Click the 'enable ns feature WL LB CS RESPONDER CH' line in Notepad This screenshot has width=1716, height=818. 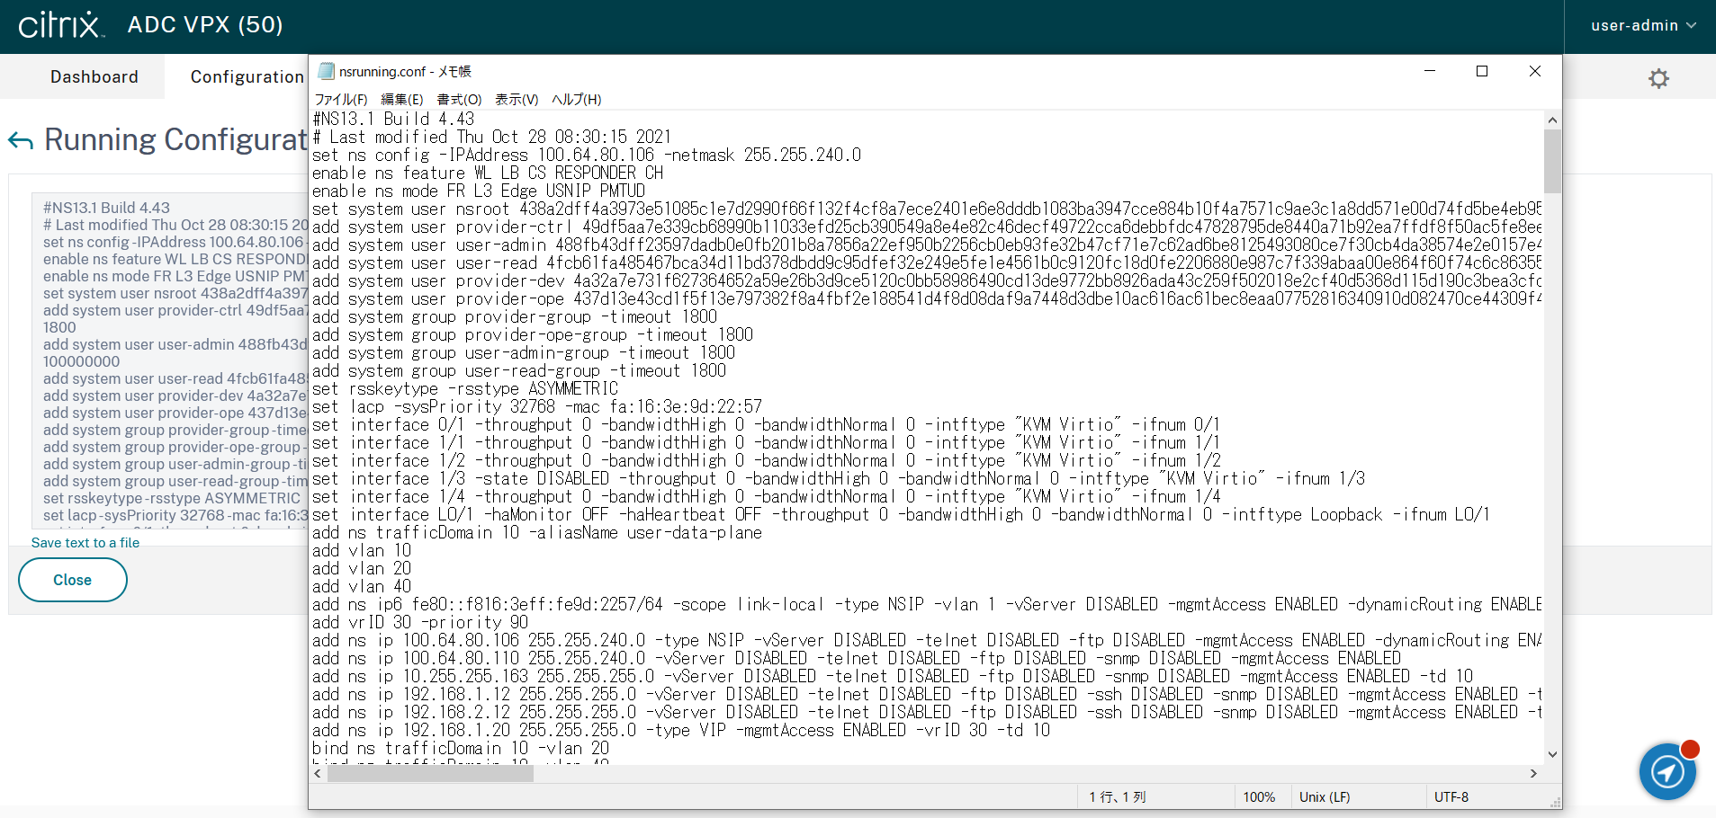click(x=488, y=173)
